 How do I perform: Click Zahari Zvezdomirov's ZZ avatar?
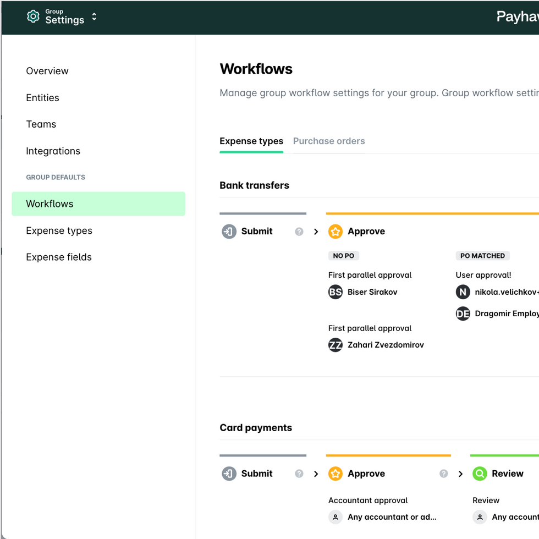click(x=335, y=345)
